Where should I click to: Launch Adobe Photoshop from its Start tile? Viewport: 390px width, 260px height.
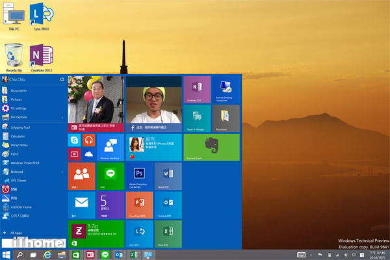tap(139, 175)
